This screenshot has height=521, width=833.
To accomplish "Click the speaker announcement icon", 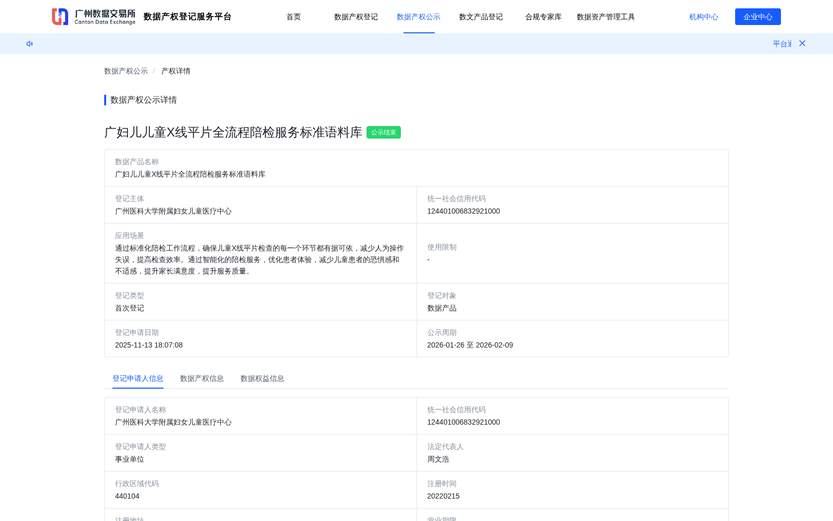I will pos(30,44).
